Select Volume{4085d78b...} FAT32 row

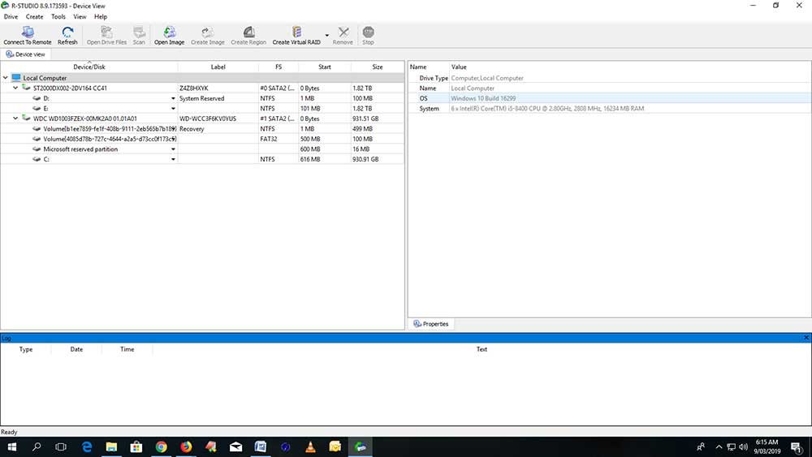[x=202, y=139]
